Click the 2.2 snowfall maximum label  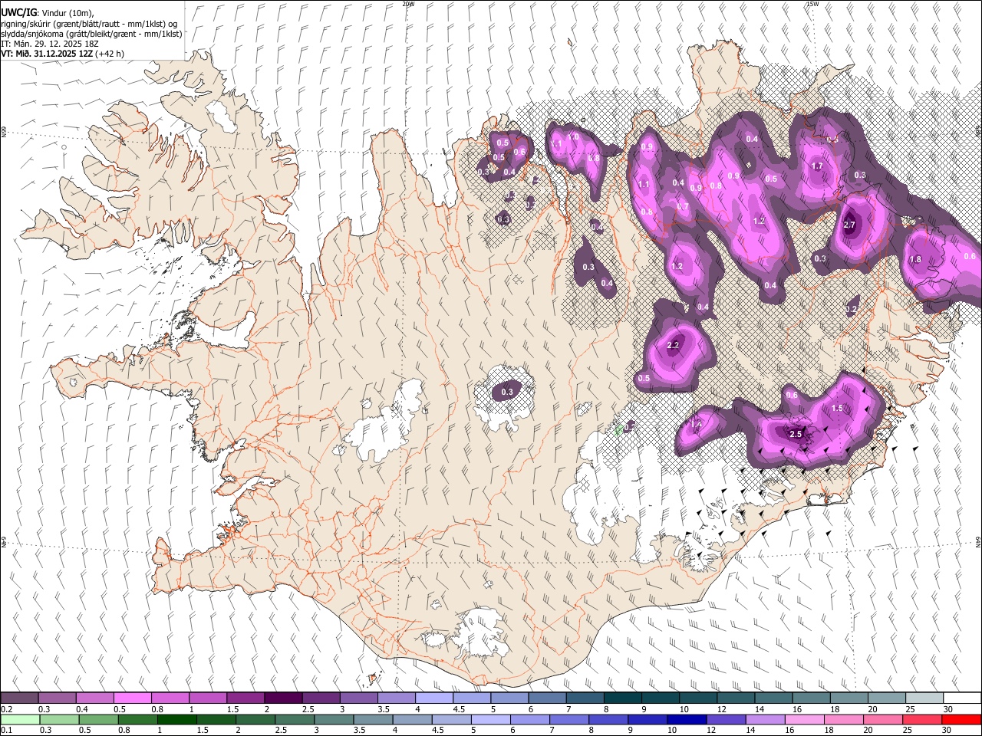point(673,346)
